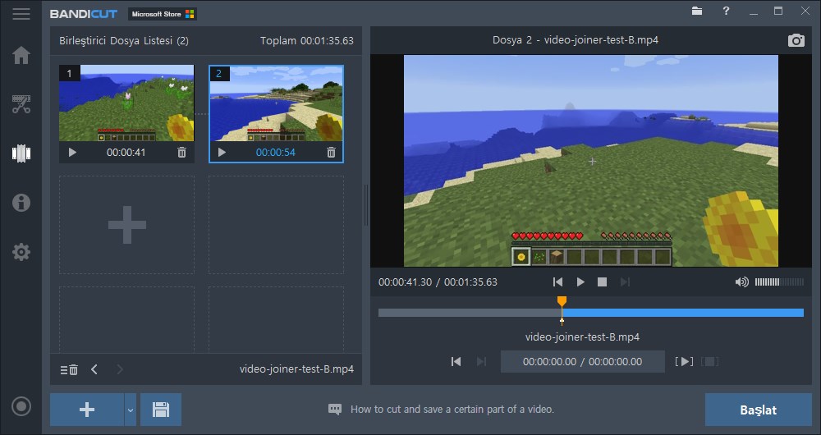Open the info page in sidebar
This screenshot has height=435, width=821.
[x=21, y=203]
